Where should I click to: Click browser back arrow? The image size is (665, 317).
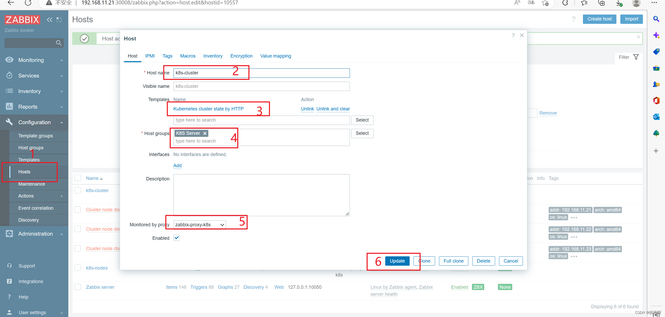(x=11, y=3)
